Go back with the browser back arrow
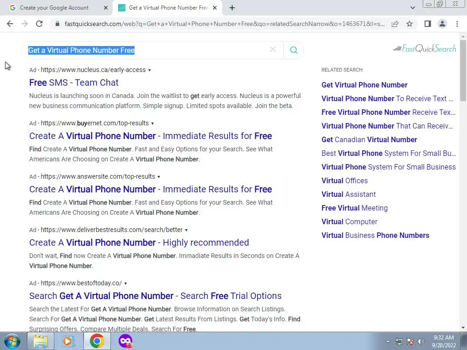Screen dimensions: 467x350 (x=10, y=24)
